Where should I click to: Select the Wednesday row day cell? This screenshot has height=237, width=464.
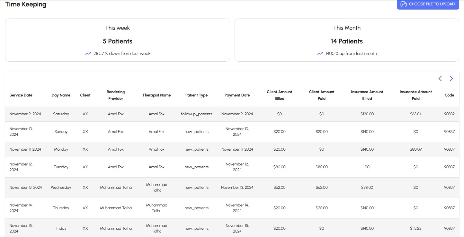61,187
